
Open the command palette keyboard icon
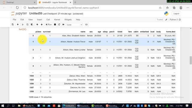coord(86,25)
